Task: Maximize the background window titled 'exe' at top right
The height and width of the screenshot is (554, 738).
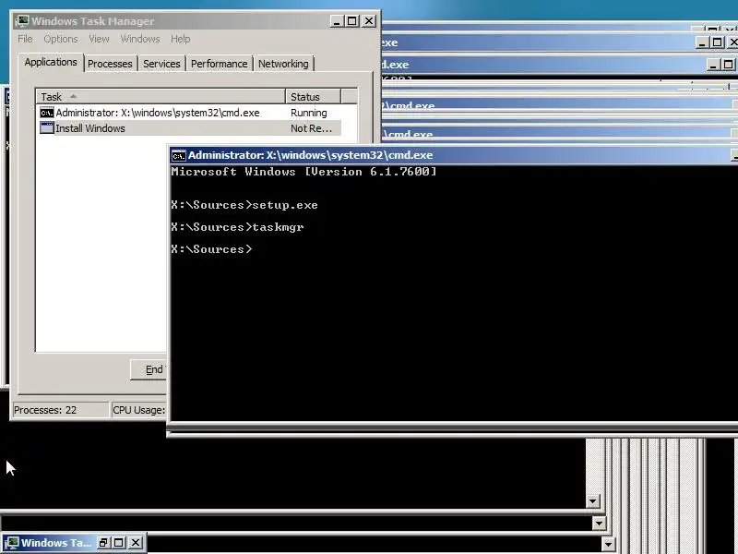Action: [x=718, y=42]
